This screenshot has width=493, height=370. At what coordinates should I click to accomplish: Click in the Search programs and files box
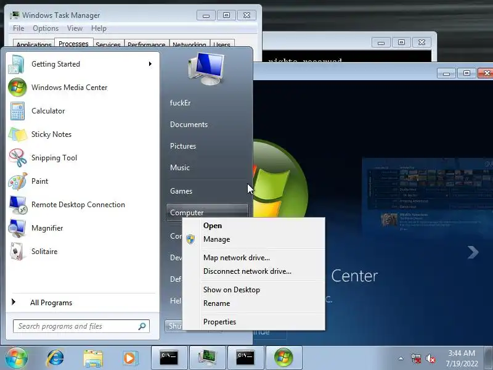coord(81,326)
